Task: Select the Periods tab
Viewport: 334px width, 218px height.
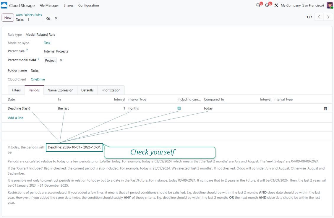Action: [34, 90]
